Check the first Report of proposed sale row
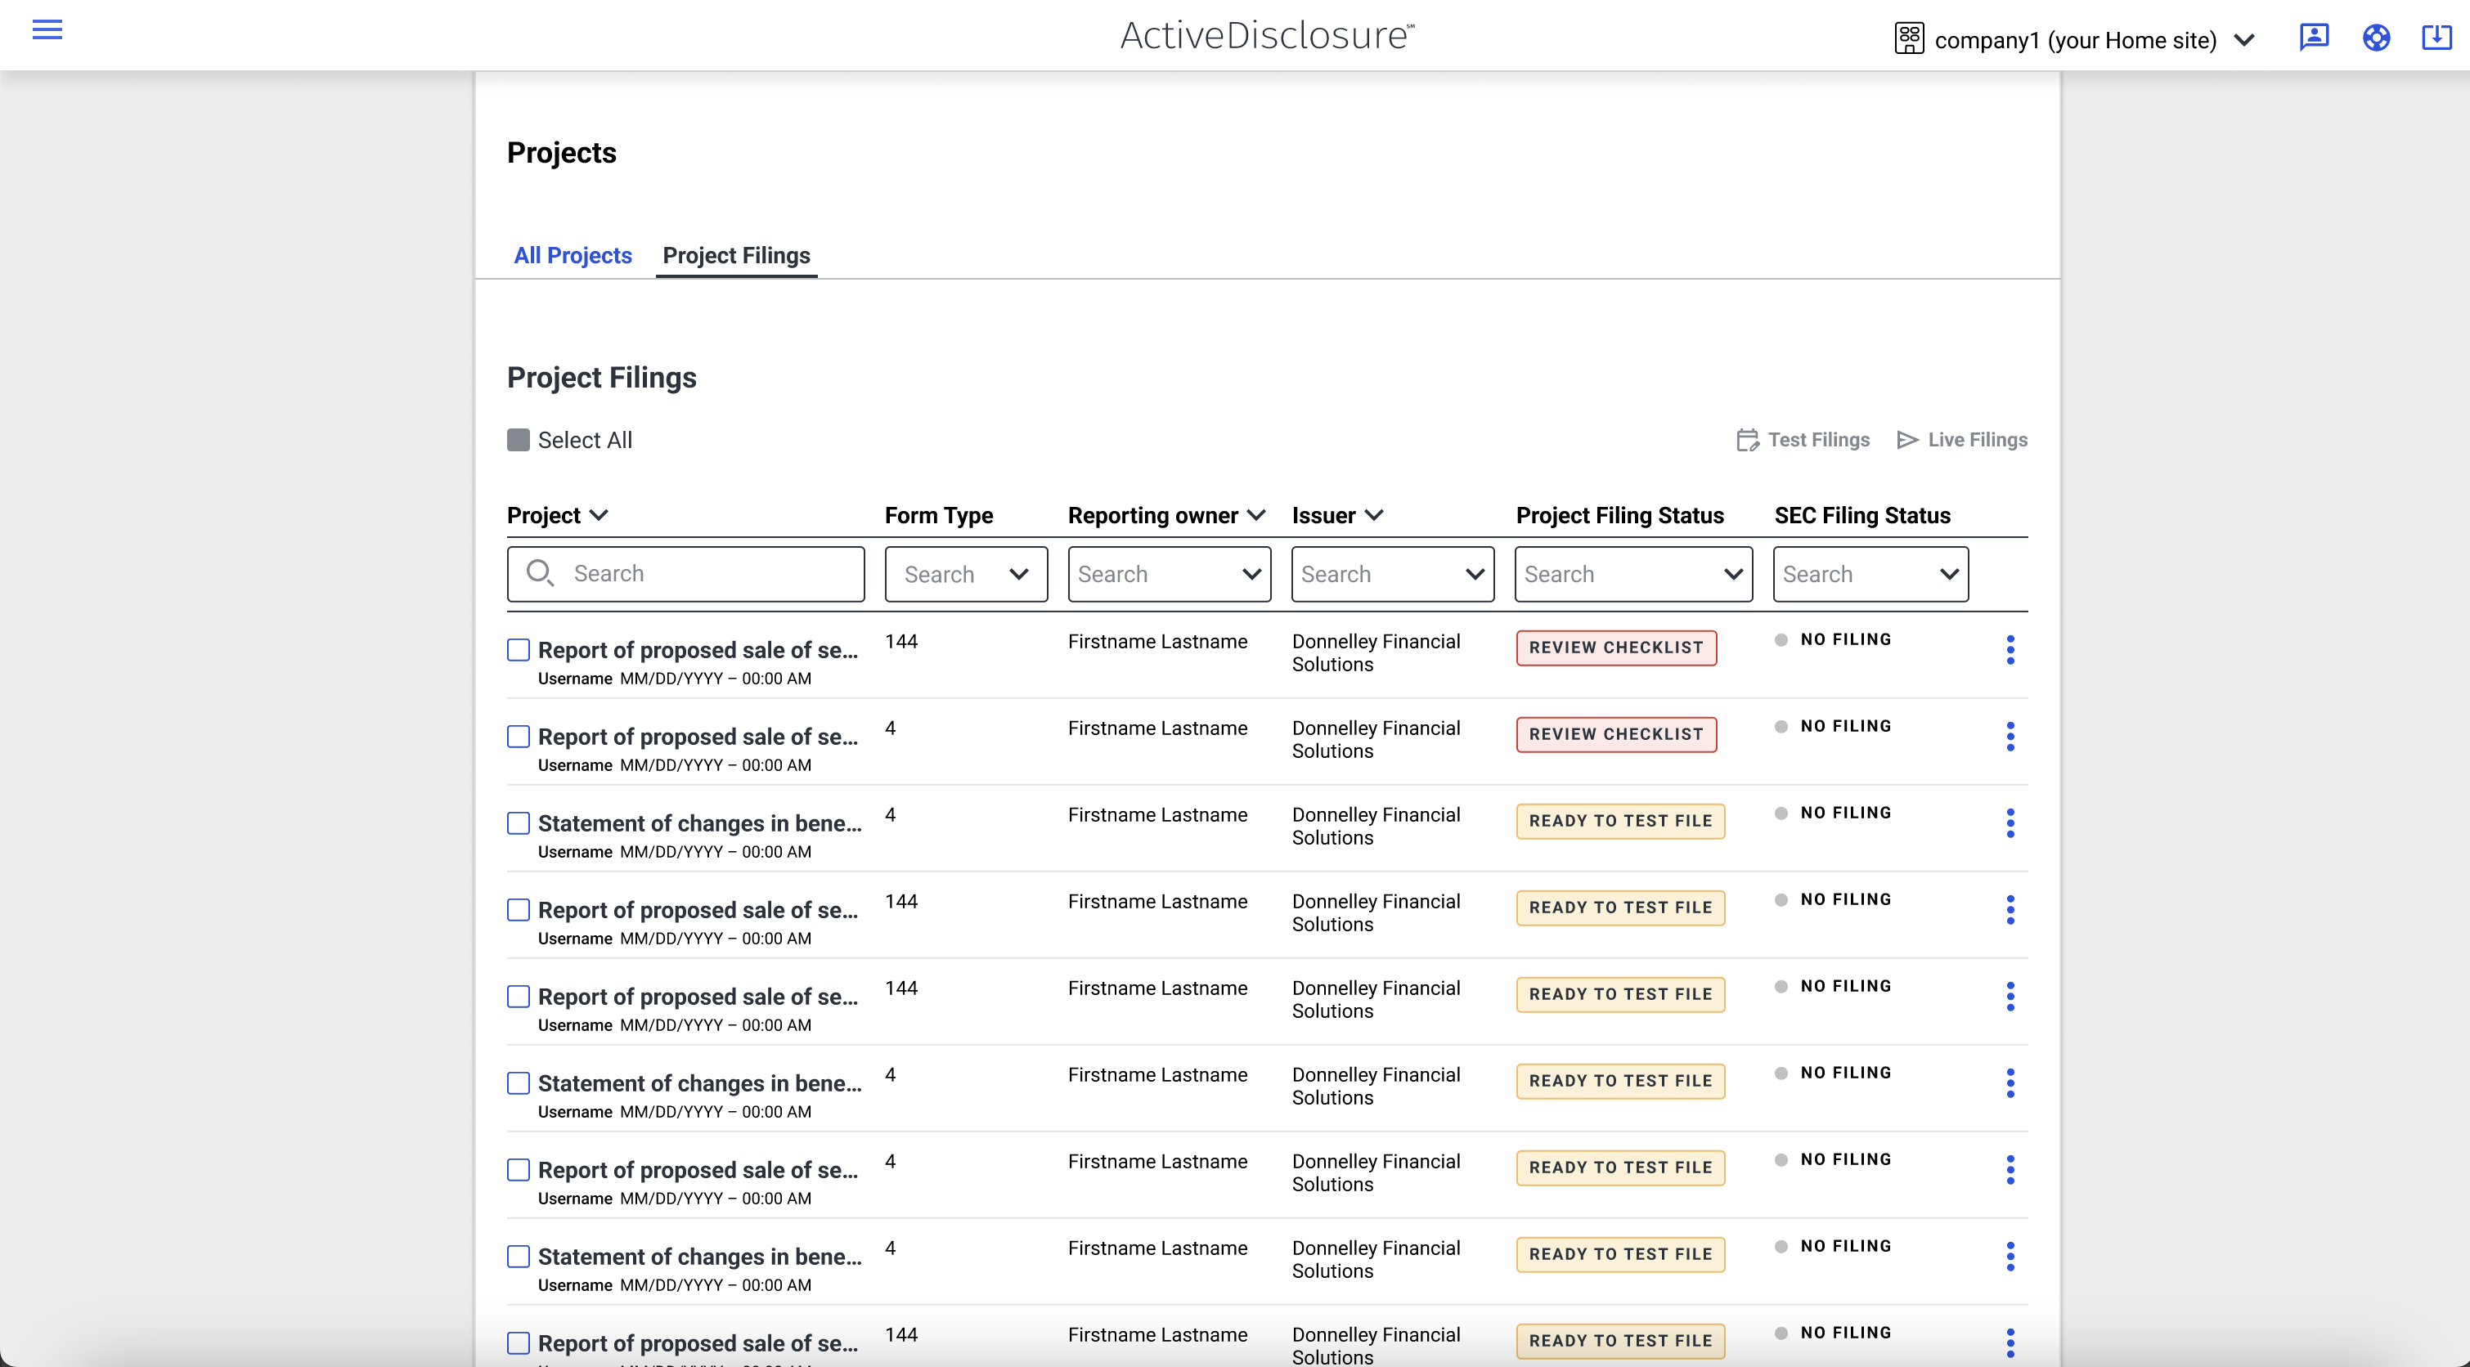The image size is (2470, 1367). [518, 650]
